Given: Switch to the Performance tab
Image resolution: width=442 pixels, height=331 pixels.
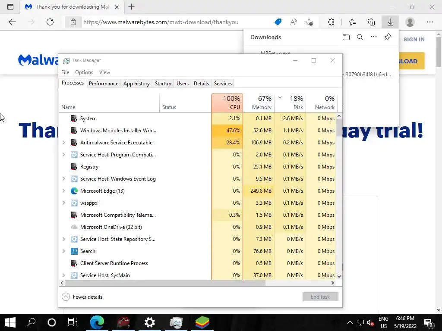Looking at the screenshot, I should coord(104,84).
